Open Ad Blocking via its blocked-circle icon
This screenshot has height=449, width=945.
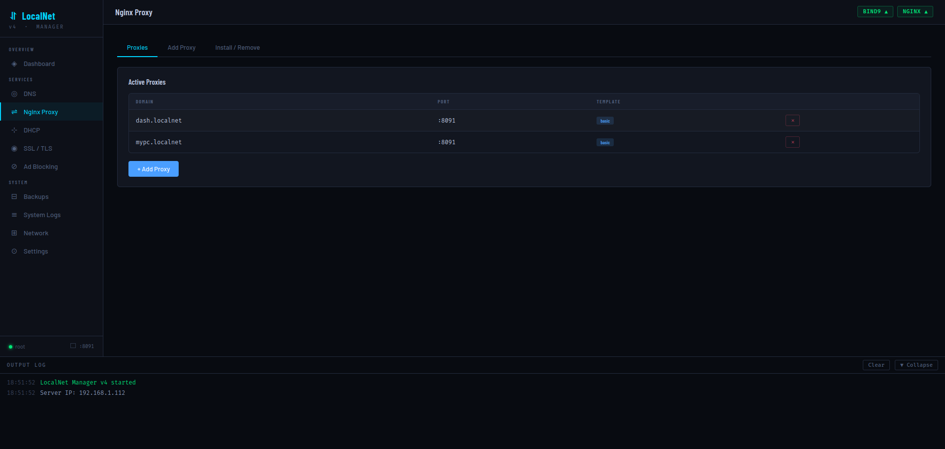tap(14, 167)
